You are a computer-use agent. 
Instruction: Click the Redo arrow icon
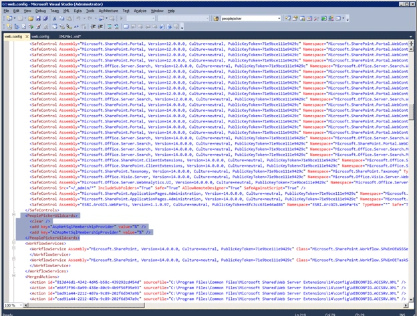90,18
